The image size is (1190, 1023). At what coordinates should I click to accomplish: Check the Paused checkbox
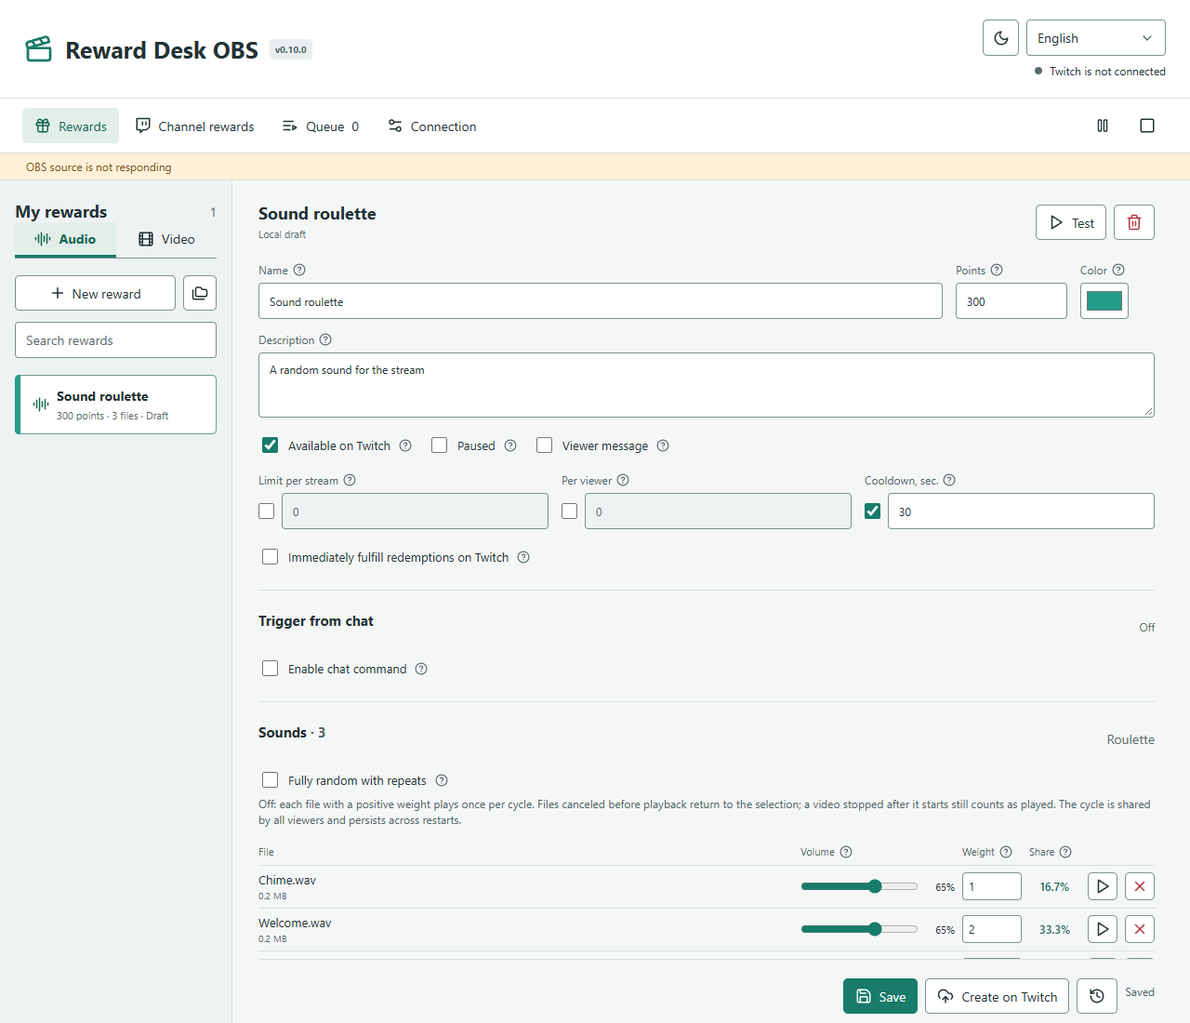(x=440, y=445)
